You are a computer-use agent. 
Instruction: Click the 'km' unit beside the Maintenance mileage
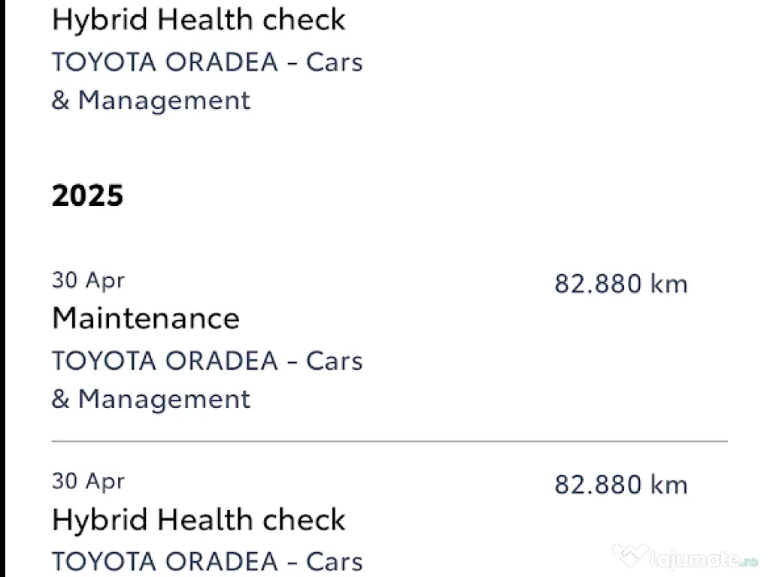[671, 284]
